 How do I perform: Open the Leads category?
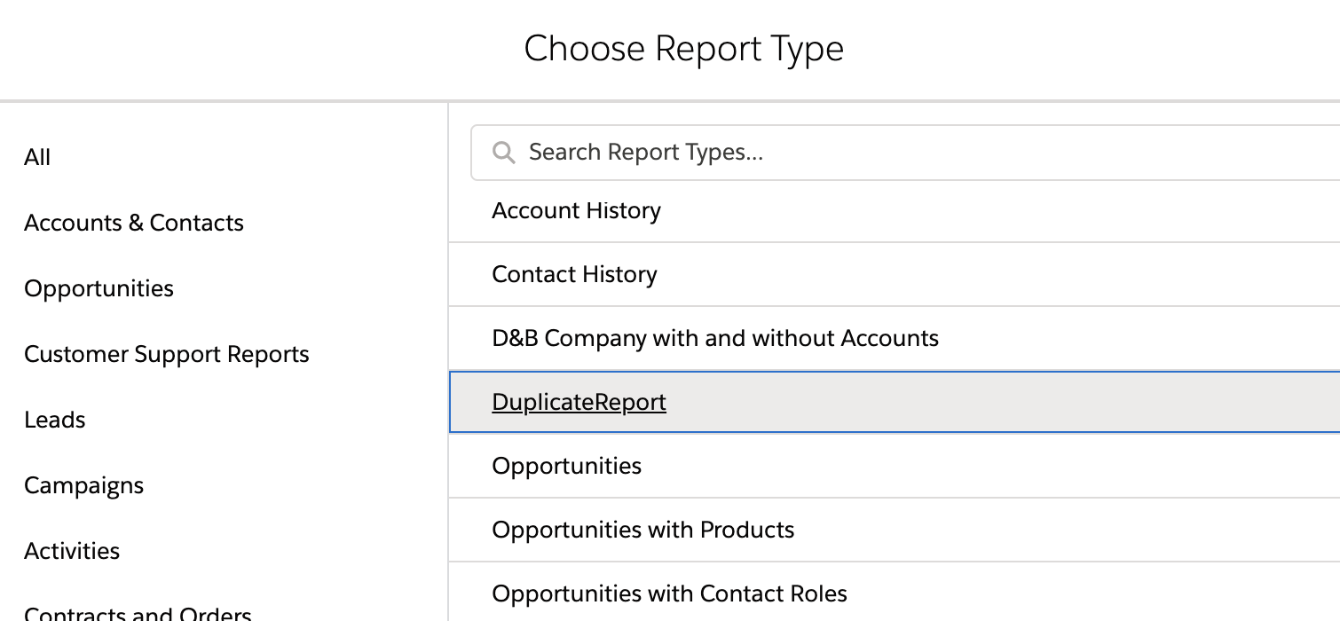pos(55,420)
